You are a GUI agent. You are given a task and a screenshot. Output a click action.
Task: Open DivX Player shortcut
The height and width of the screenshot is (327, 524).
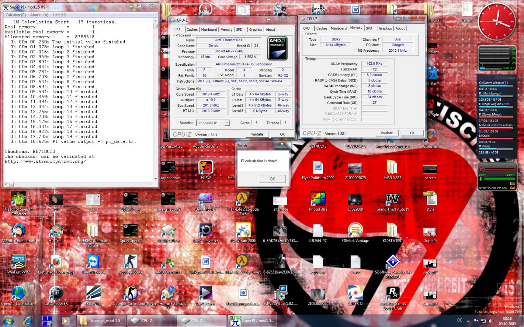[205, 295]
